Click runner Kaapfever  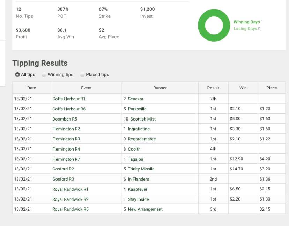(138, 189)
